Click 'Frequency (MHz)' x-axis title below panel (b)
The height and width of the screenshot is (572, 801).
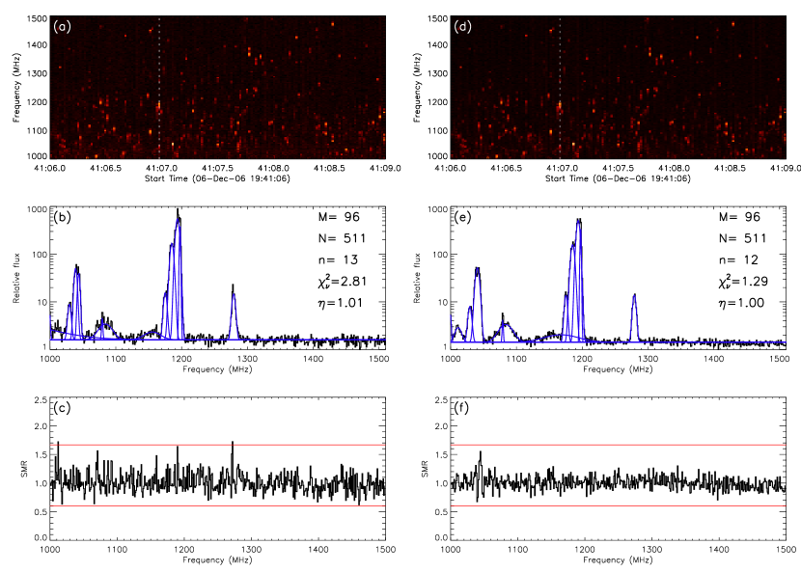tap(217, 368)
